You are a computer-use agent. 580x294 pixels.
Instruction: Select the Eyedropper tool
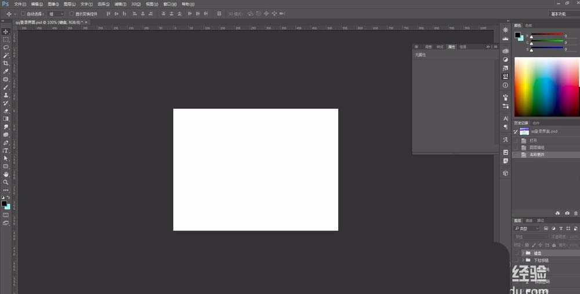click(6, 71)
